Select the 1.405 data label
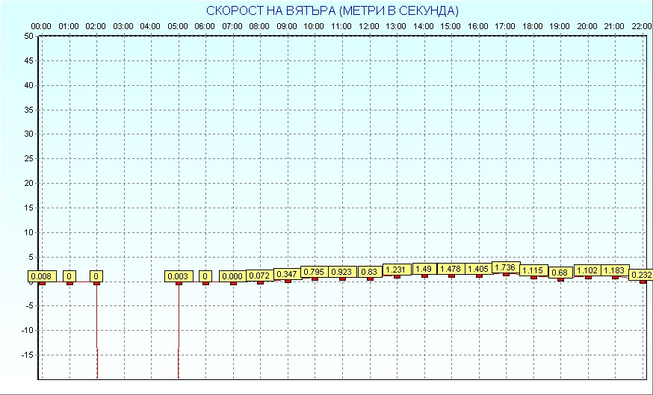 click(479, 269)
